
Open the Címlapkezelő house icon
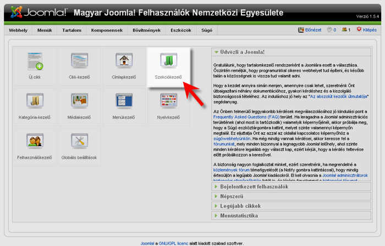(x=124, y=60)
